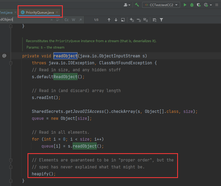Close the PriorityQueue.java tab
Viewport: 221px width, 186px height.
57,12
